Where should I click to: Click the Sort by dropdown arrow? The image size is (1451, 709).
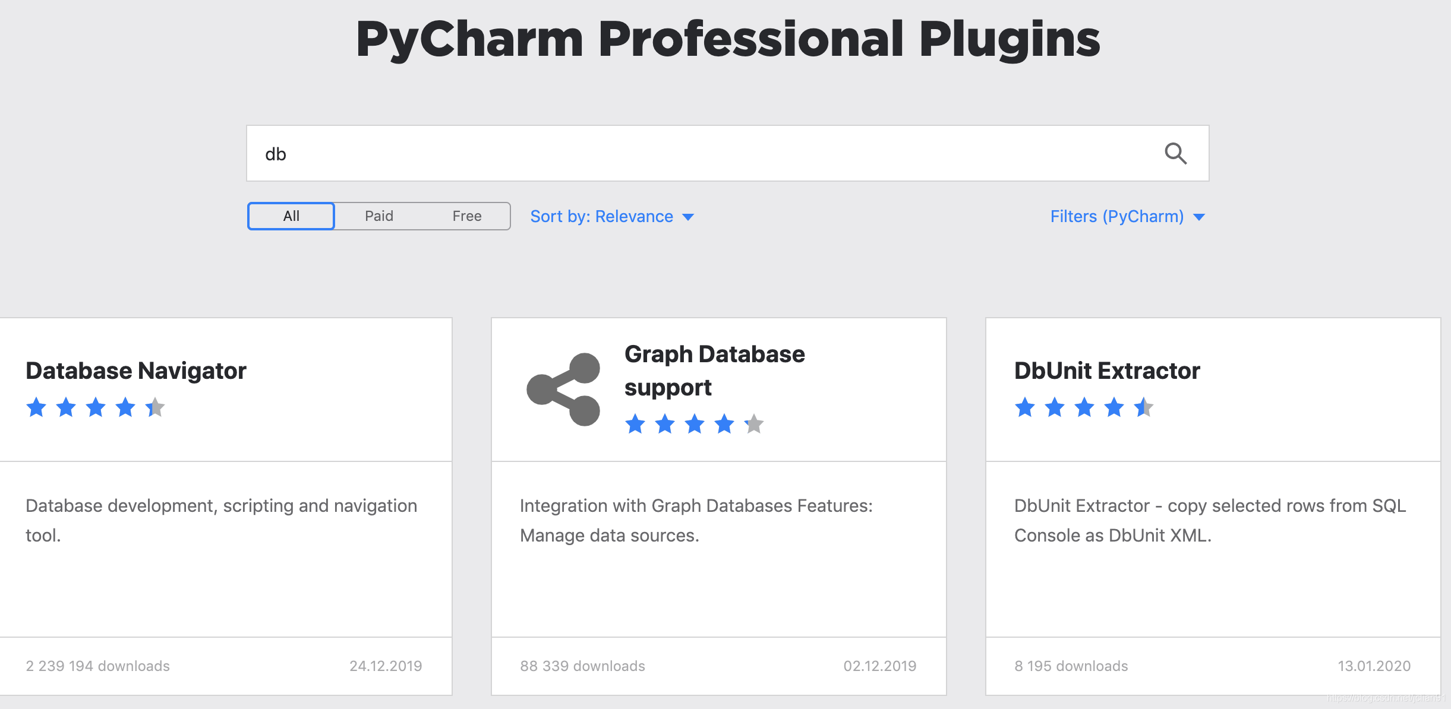click(688, 217)
